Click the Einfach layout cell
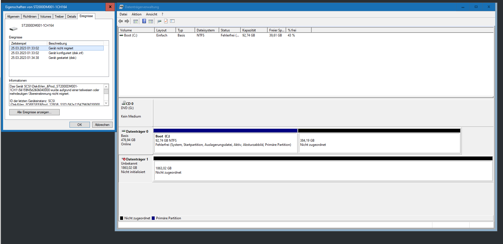Image resolution: width=503 pixels, height=244 pixels. pos(162,35)
